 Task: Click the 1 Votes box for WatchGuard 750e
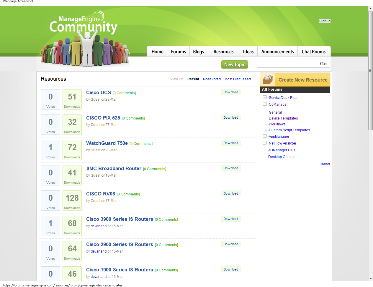click(50, 150)
